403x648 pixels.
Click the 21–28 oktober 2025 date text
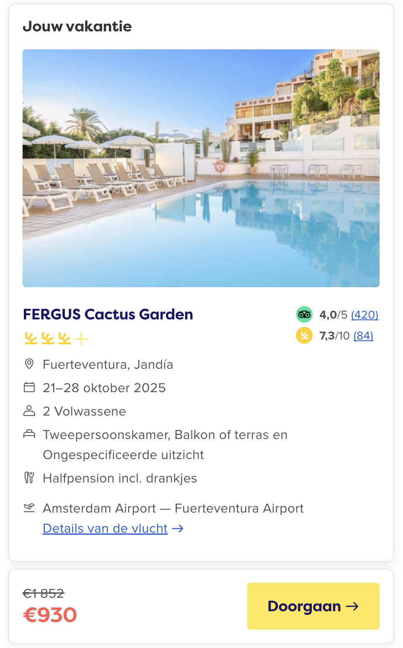104,388
